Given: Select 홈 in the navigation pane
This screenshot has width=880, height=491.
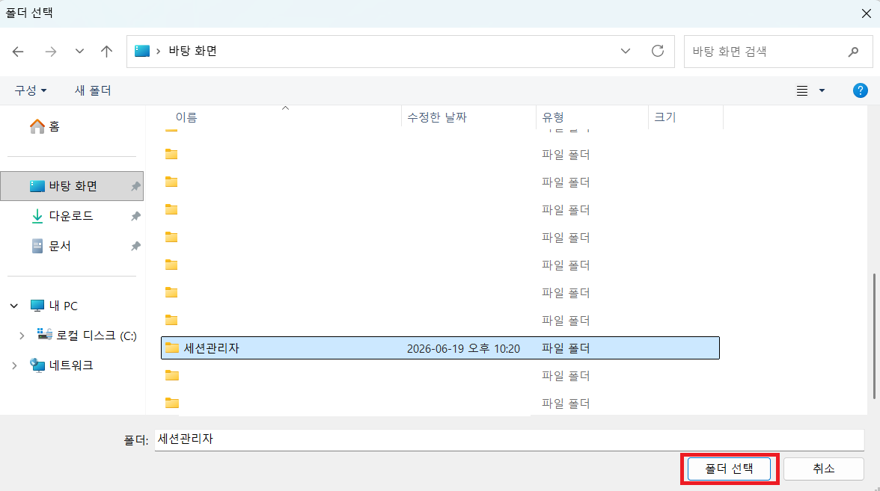Looking at the screenshot, I should 45,126.
